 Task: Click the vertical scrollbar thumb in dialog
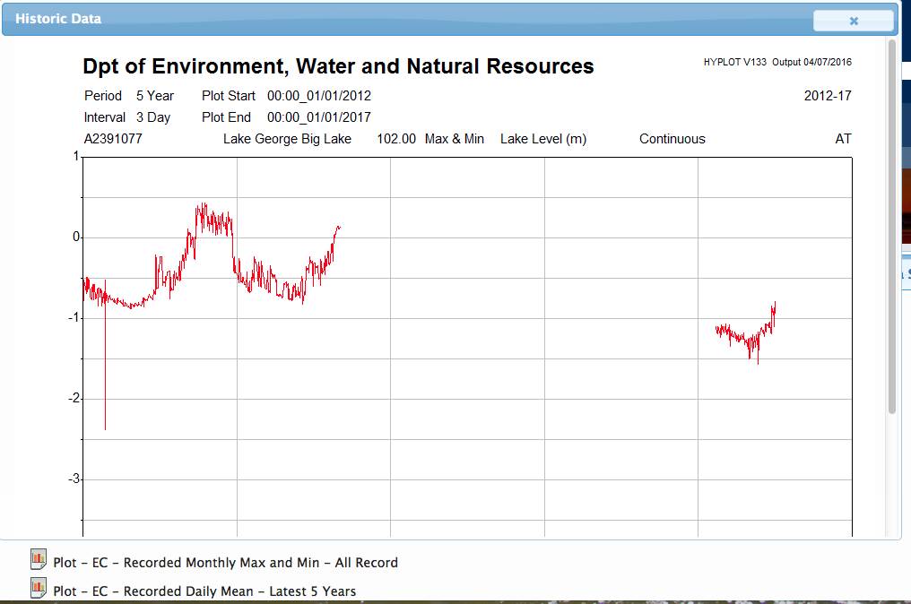pyautogui.click(x=891, y=224)
